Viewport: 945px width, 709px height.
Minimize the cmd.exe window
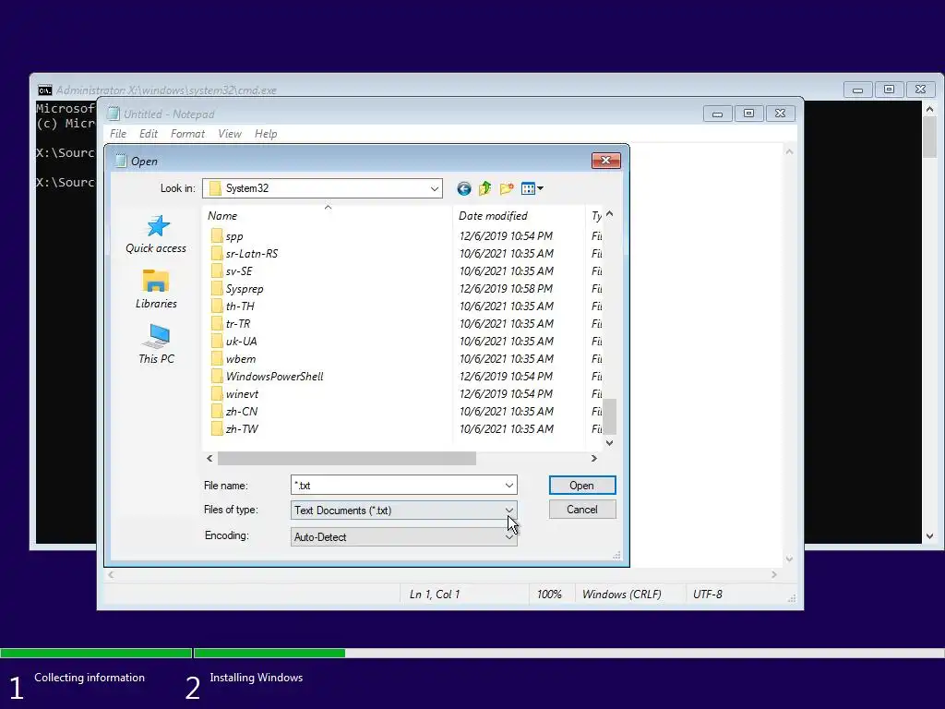[x=857, y=90]
